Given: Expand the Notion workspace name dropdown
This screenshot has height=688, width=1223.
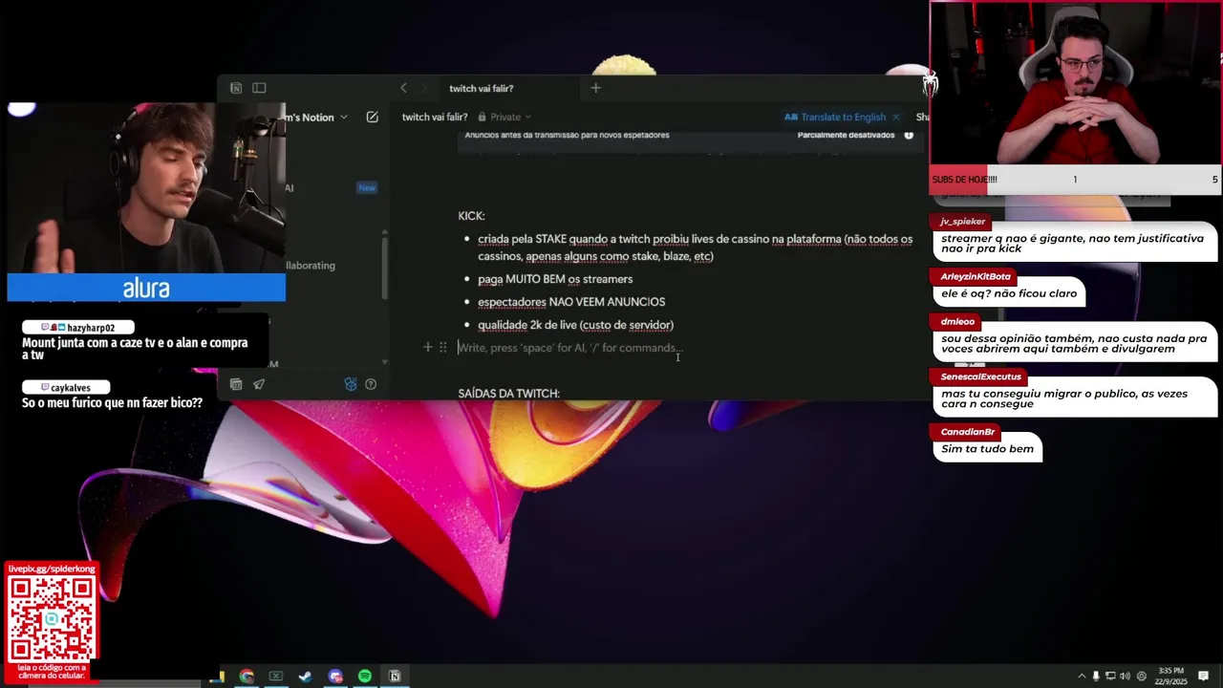Looking at the screenshot, I should coord(343,118).
